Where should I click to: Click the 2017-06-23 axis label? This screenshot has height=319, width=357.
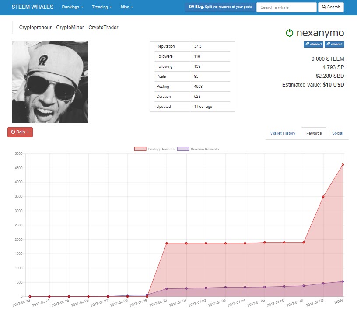click(21, 303)
